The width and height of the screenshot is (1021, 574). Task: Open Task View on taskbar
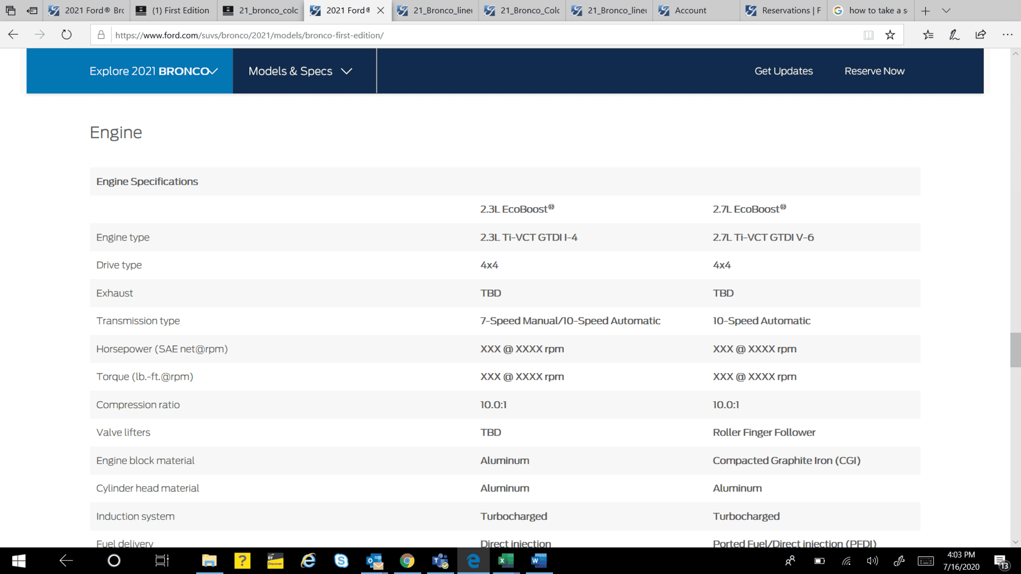tap(162, 561)
